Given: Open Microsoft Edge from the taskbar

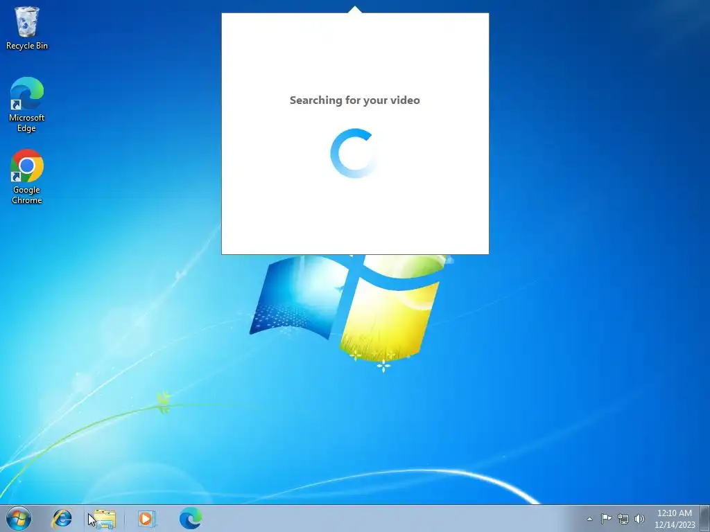Looking at the screenshot, I should click(x=190, y=518).
